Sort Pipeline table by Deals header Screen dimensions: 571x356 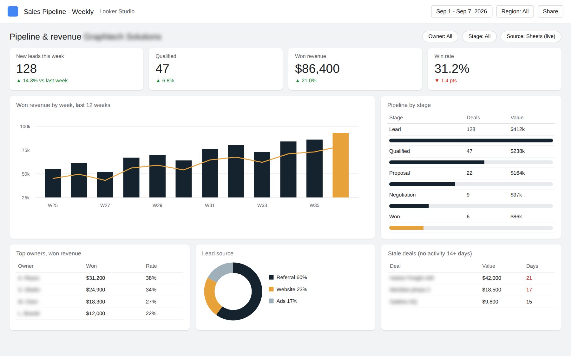473,118
